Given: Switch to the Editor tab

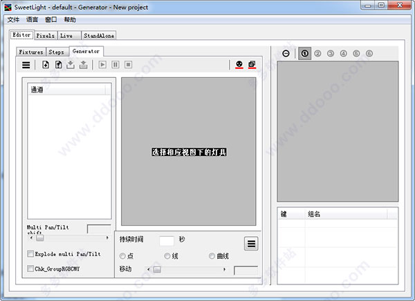Looking at the screenshot, I should point(21,35).
